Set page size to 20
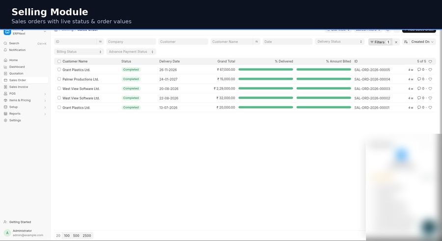Viewport: 442px width, 241px height. (x=58, y=236)
